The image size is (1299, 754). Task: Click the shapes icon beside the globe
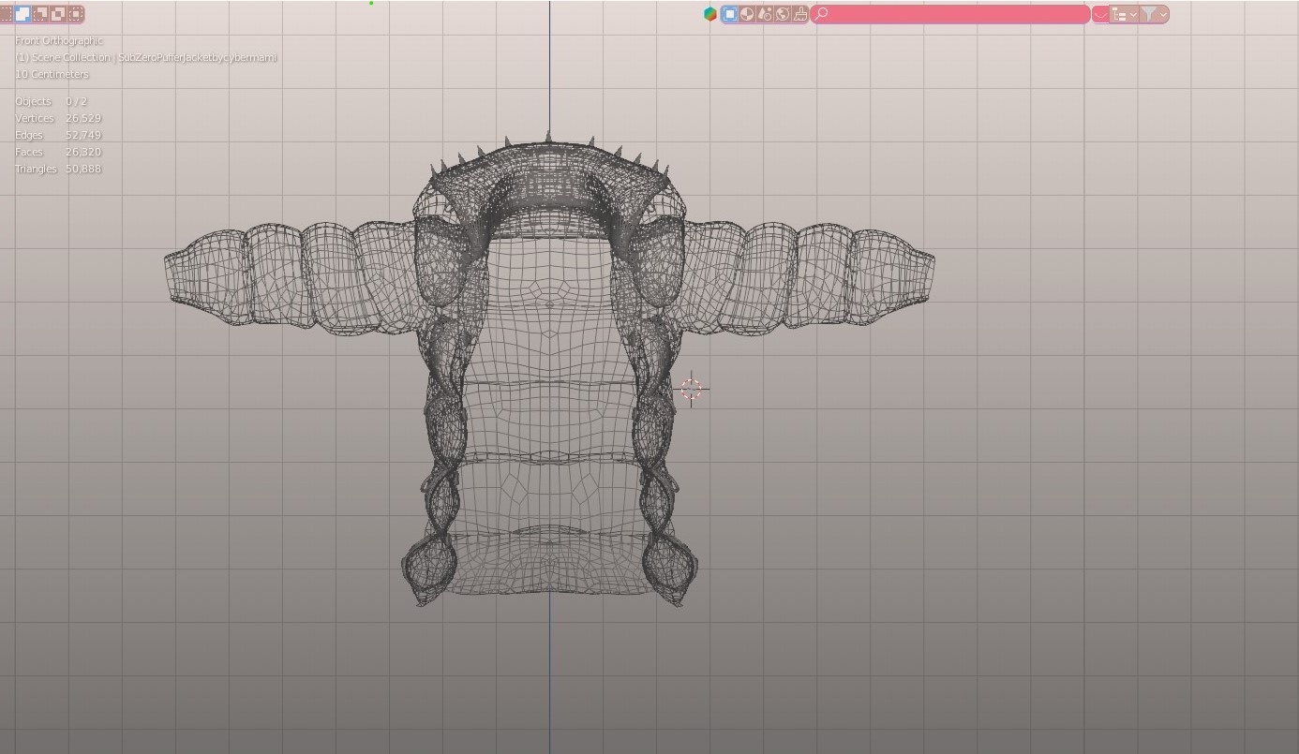click(x=765, y=14)
